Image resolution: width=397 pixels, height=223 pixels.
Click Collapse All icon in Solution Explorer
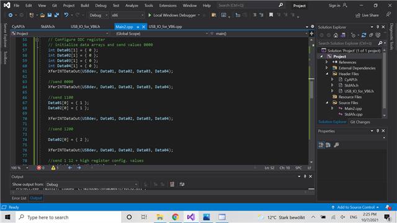point(371,35)
